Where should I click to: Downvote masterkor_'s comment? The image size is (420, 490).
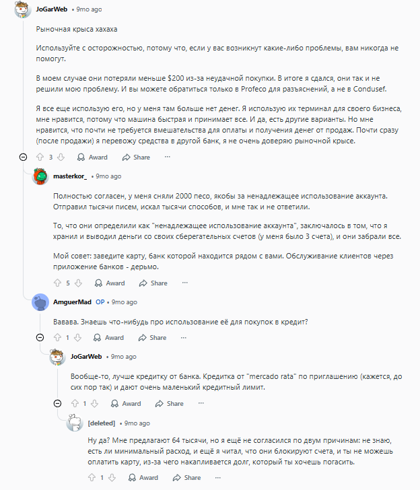(77, 283)
